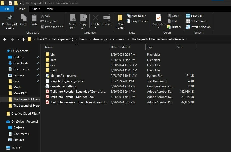Go up one folder level
The width and height of the screenshot is (231, 152).
[23, 39]
